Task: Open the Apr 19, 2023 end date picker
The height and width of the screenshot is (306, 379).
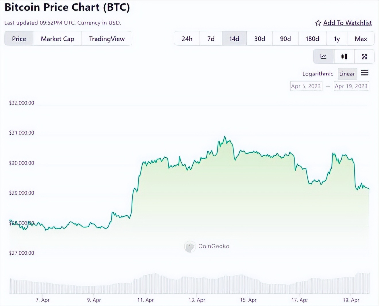Action: [351, 86]
